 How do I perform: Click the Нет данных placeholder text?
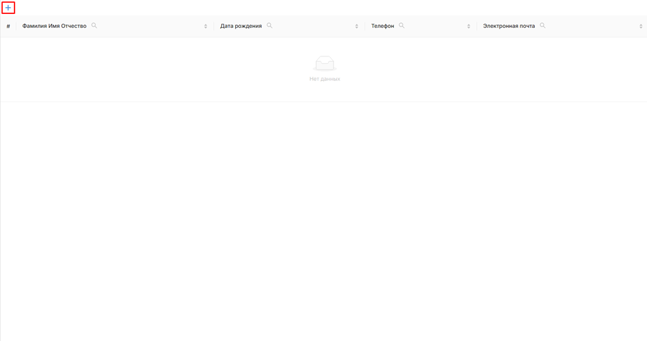pos(325,79)
